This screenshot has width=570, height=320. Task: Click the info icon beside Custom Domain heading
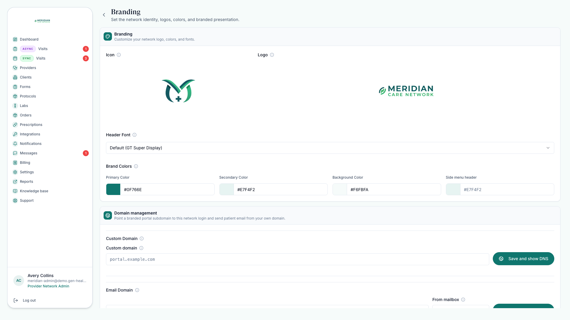click(142, 239)
